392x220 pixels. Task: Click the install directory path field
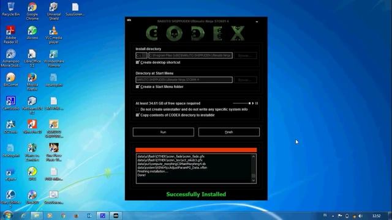(x=190, y=56)
